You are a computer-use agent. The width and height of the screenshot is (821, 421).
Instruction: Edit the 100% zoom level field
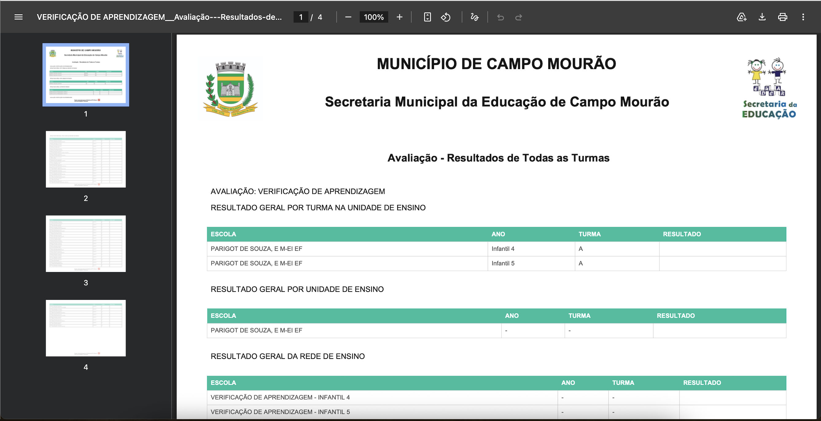[374, 17]
